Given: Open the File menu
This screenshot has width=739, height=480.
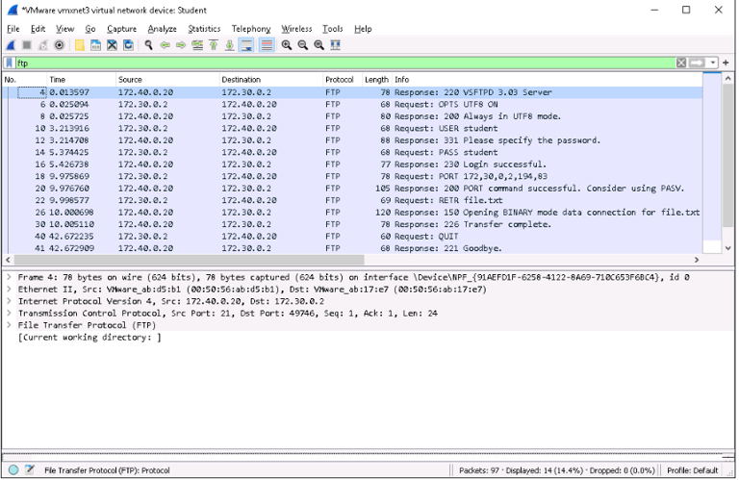Looking at the screenshot, I should coord(13,29).
